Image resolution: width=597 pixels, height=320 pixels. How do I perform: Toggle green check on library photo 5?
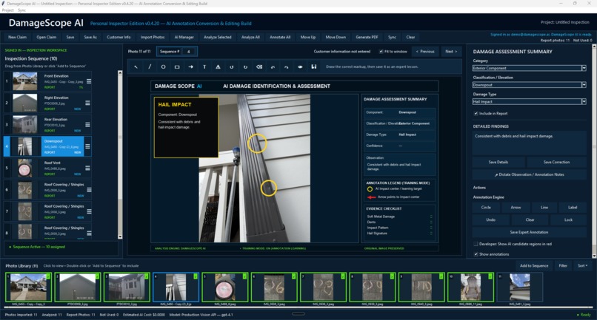[244, 276]
